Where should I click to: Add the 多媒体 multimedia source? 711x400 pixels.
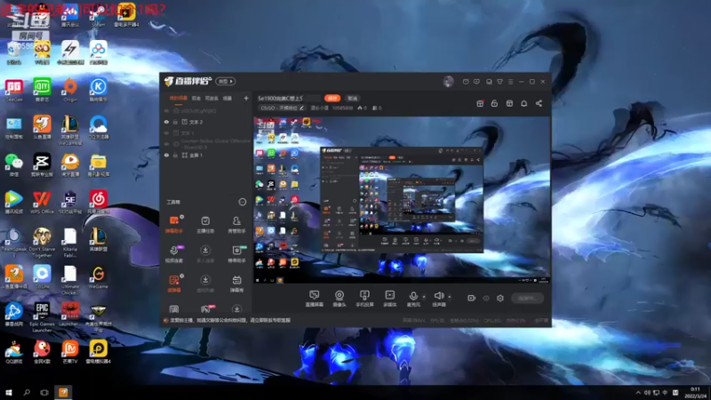point(389,299)
